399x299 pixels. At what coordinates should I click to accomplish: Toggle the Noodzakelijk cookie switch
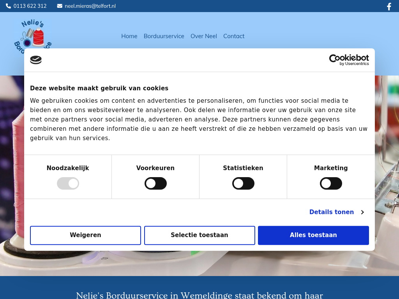click(x=68, y=183)
